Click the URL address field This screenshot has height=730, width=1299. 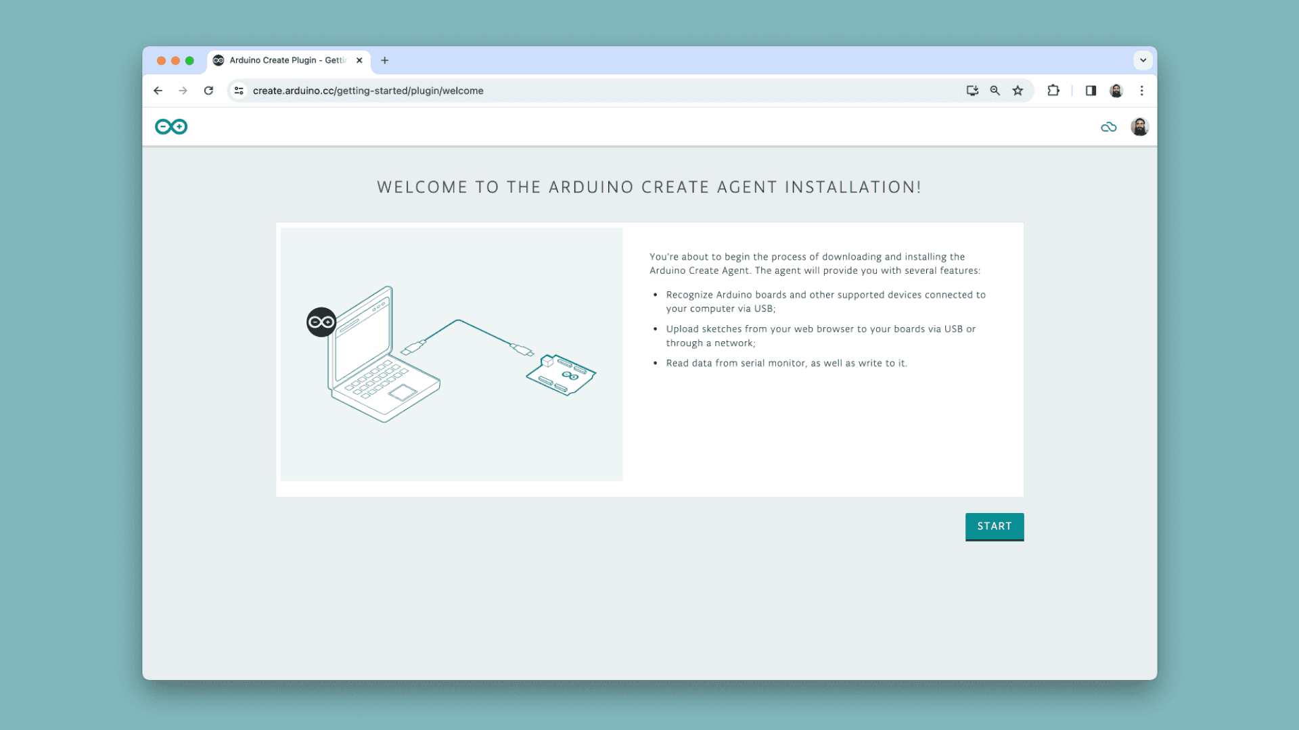[541, 91]
